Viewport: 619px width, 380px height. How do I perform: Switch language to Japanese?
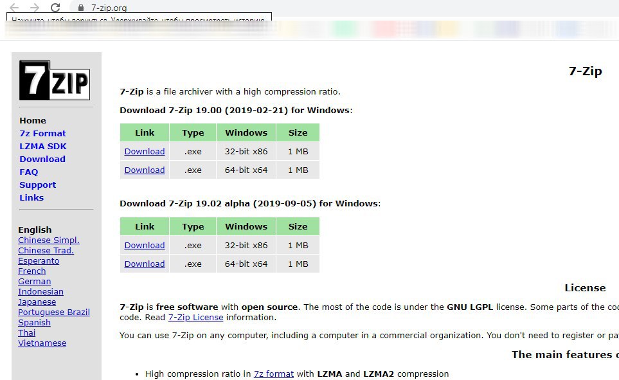point(37,302)
